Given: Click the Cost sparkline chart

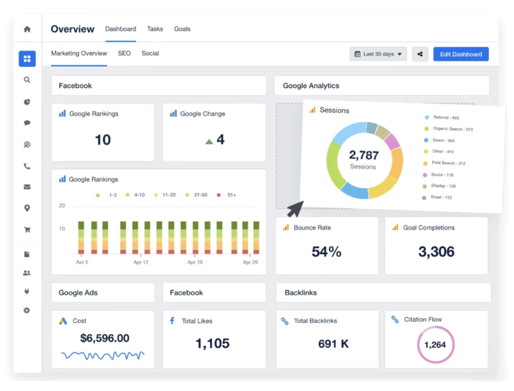Looking at the screenshot, I should click(x=103, y=355).
